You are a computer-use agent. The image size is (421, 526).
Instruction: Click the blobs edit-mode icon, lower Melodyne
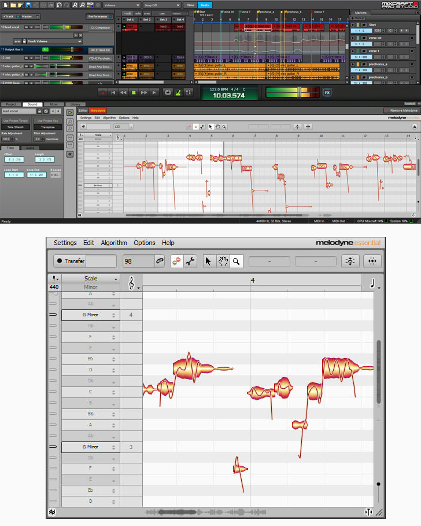pos(176,261)
